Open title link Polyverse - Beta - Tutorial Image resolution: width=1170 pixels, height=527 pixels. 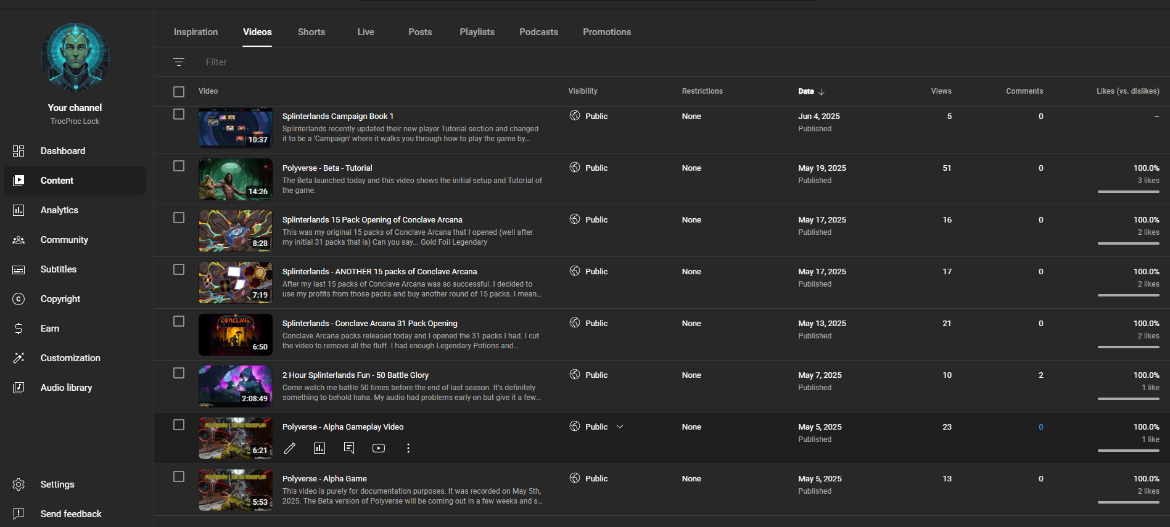coord(328,168)
